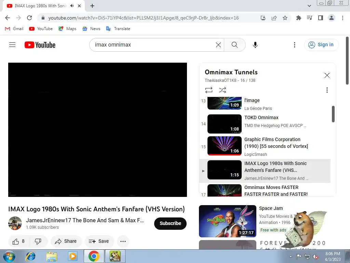Launch Internet Explorer from taskbar
350x263 pixels.
pyautogui.click(x=30, y=256)
